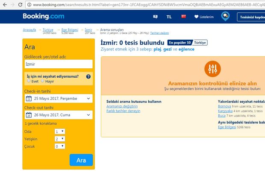Open the travel community map pin icon
The image size is (265, 175).
[225, 16]
